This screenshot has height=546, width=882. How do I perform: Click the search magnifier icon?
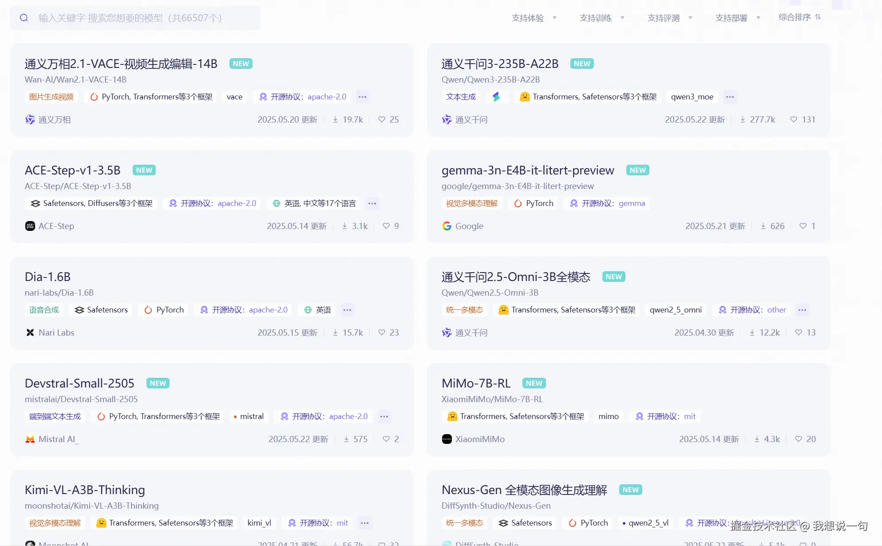coord(24,18)
